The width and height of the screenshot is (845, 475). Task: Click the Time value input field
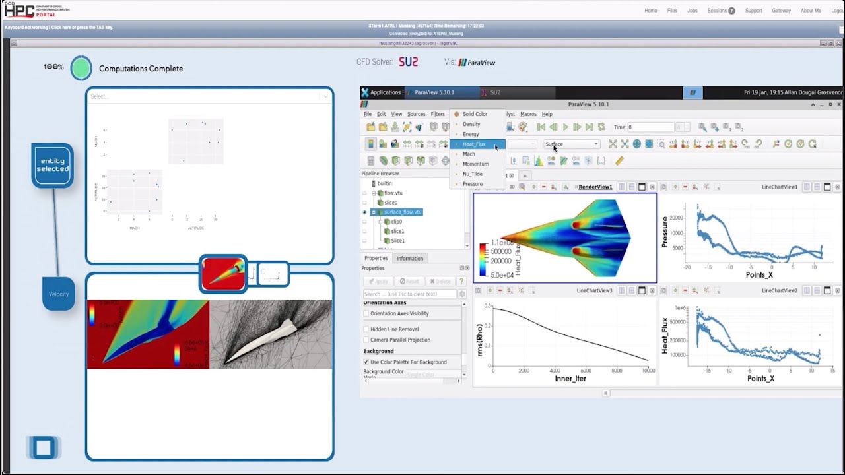tap(650, 127)
